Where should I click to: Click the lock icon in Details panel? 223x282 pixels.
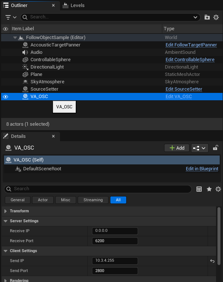coord(216,148)
